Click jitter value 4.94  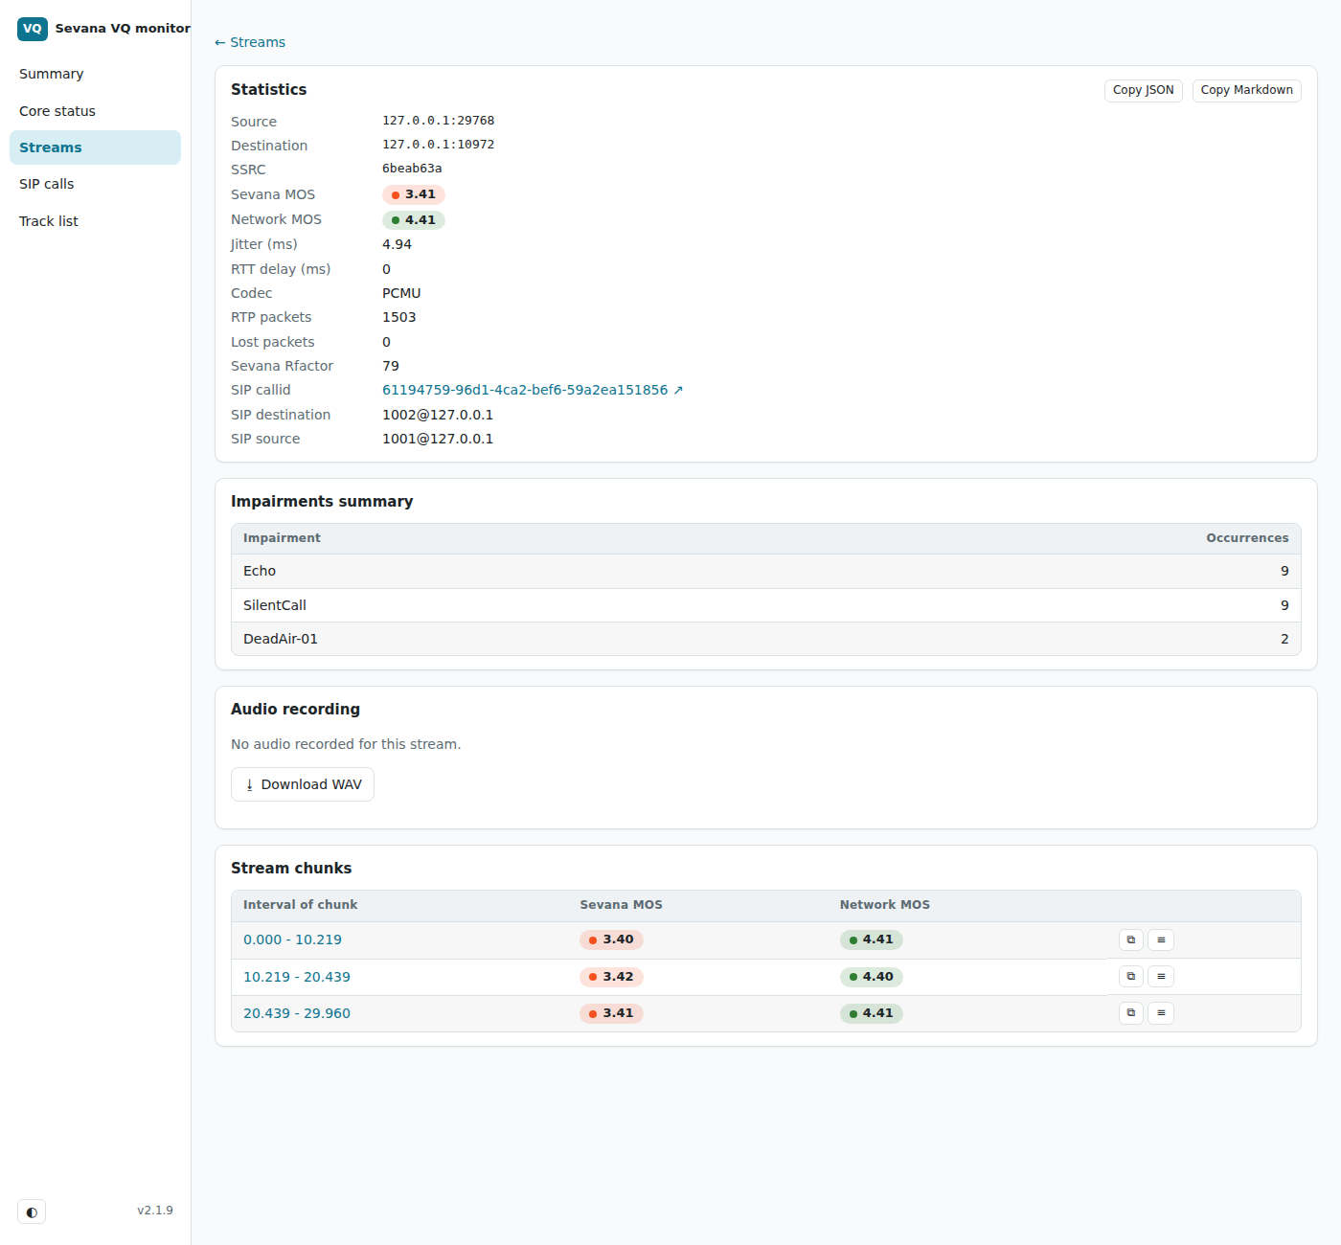click(397, 244)
